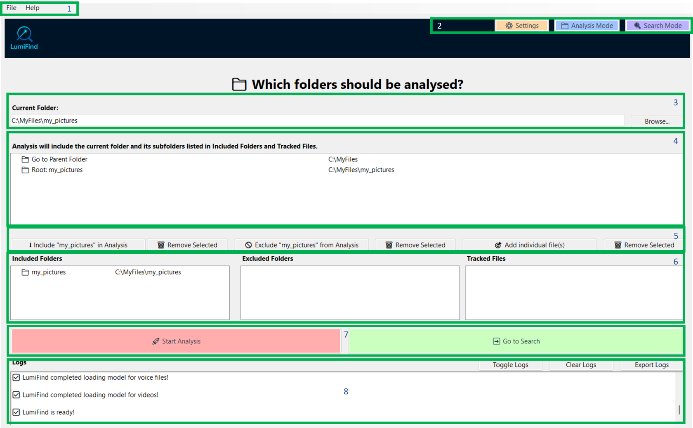The image size is (693, 428).
Task: Switch to Analysis Mode
Action: pos(587,26)
